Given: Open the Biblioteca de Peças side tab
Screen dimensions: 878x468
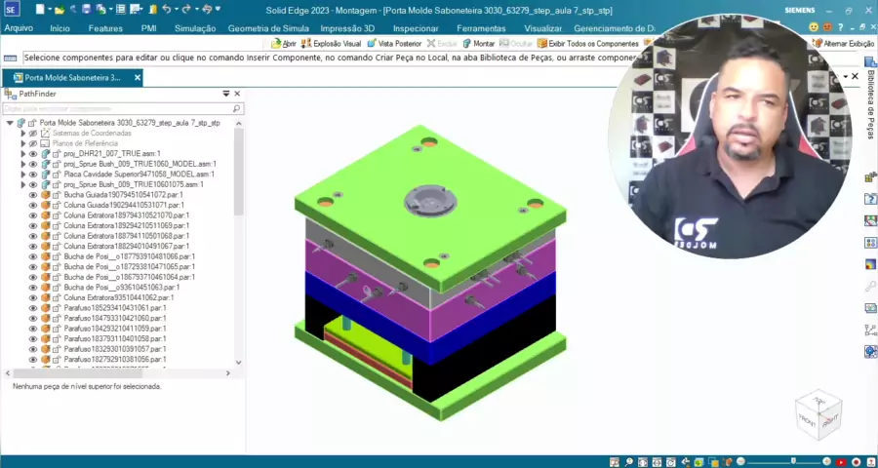Looking at the screenshot, I should point(871,97).
